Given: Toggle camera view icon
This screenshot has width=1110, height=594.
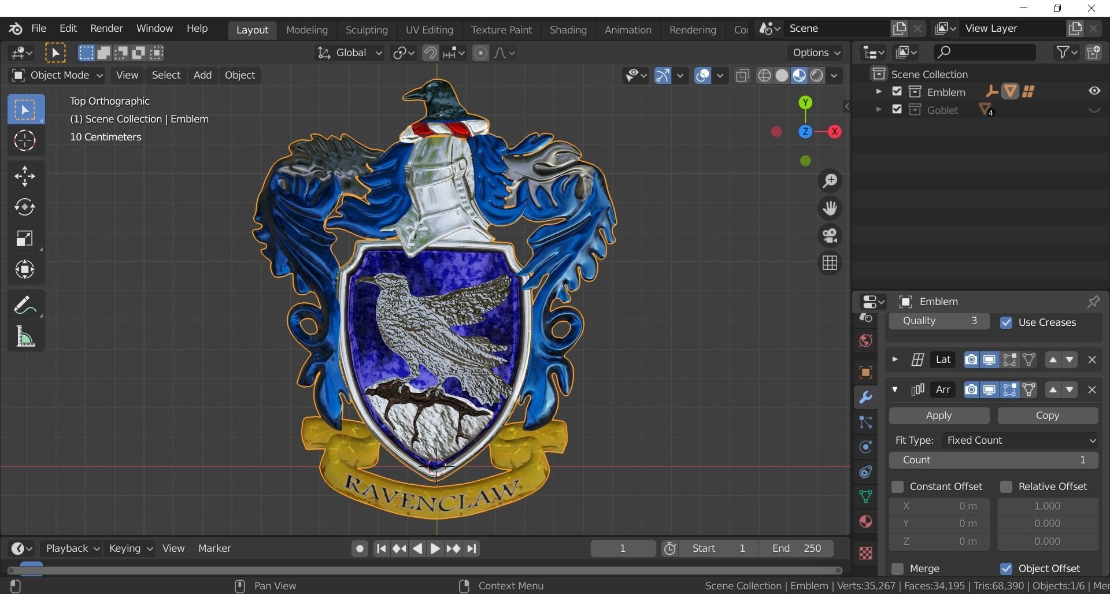Looking at the screenshot, I should click(x=830, y=236).
